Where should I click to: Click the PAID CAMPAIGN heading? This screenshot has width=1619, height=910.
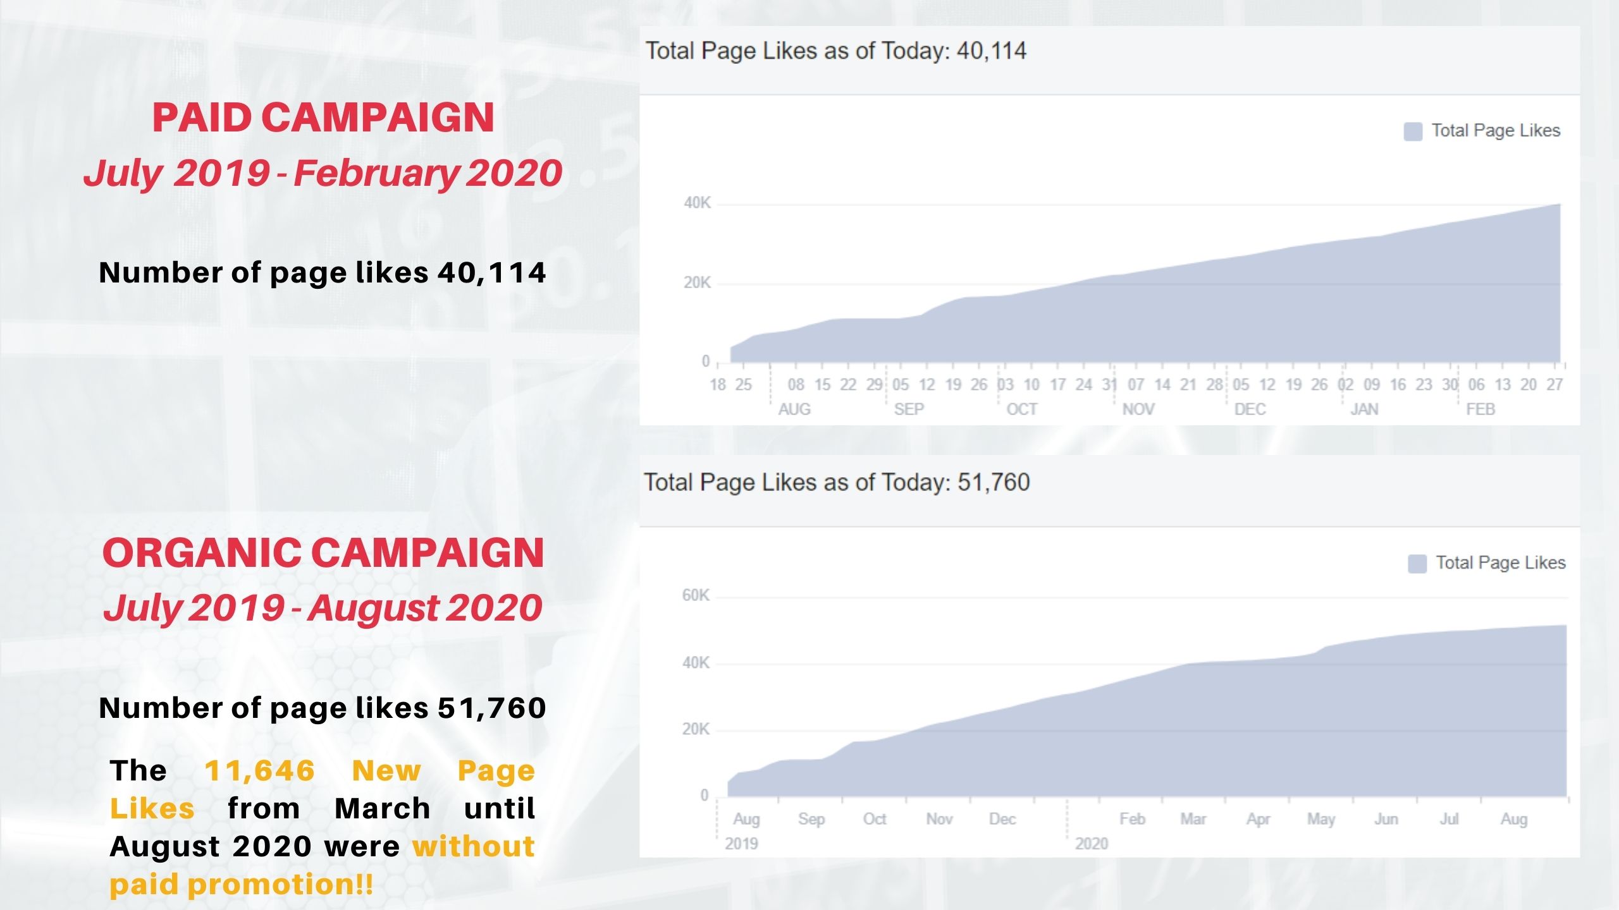coord(323,118)
